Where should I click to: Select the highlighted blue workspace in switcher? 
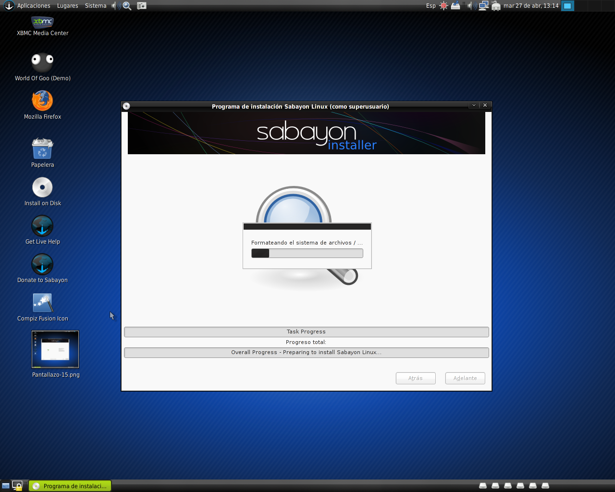click(567, 6)
